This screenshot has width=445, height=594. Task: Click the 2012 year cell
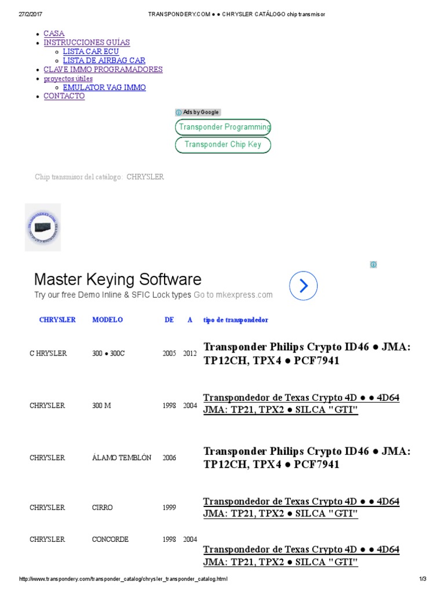[190, 353]
